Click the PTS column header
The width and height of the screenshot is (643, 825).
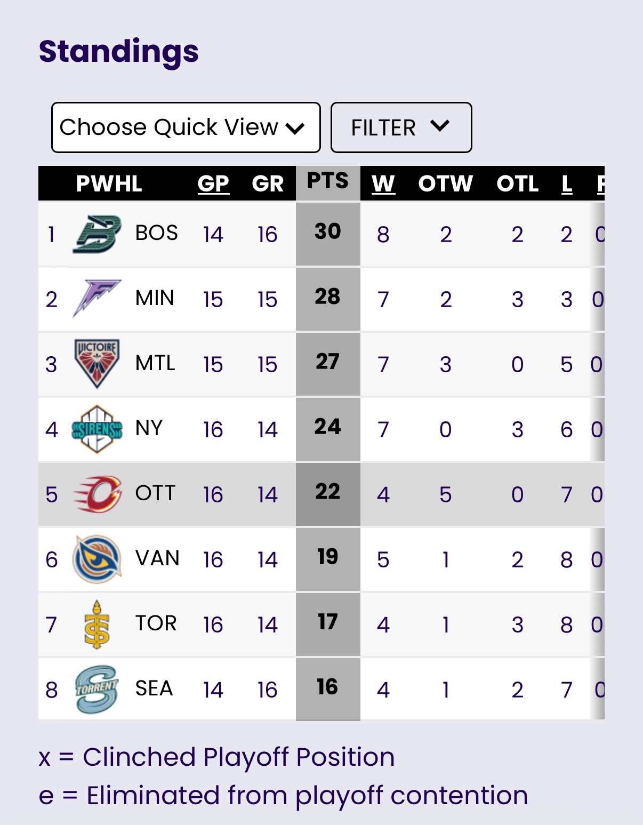coord(328,181)
